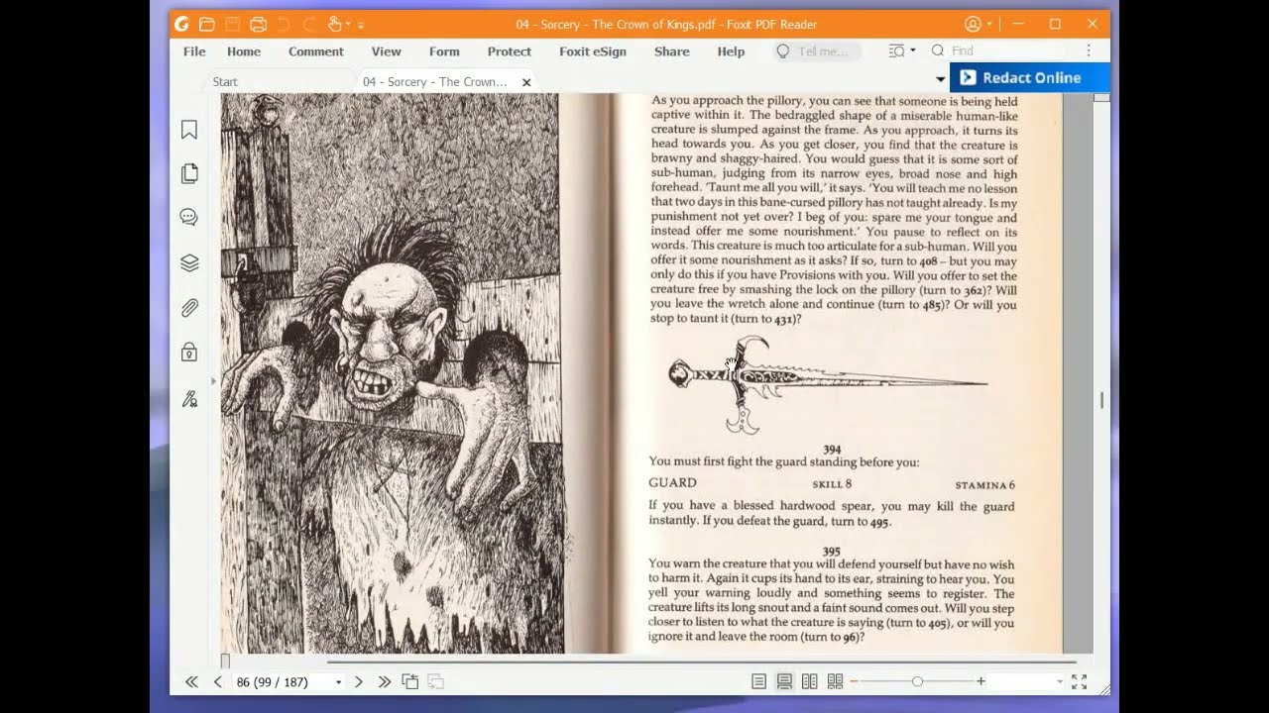Open the Comments panel in sidebar
This screenshot has height=713, width=1269.
[x=188, y=217]
